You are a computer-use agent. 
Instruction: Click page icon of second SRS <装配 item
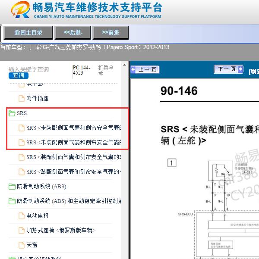22,172
